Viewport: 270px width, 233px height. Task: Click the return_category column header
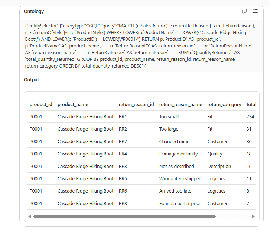click(224, 105)
